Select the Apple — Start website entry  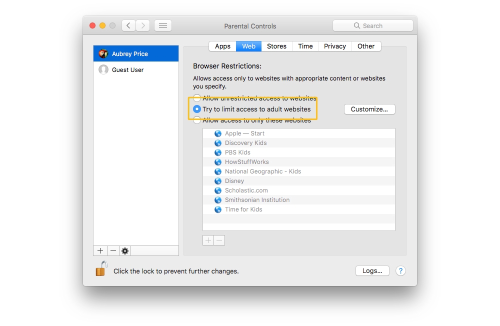tap(299, 133)
